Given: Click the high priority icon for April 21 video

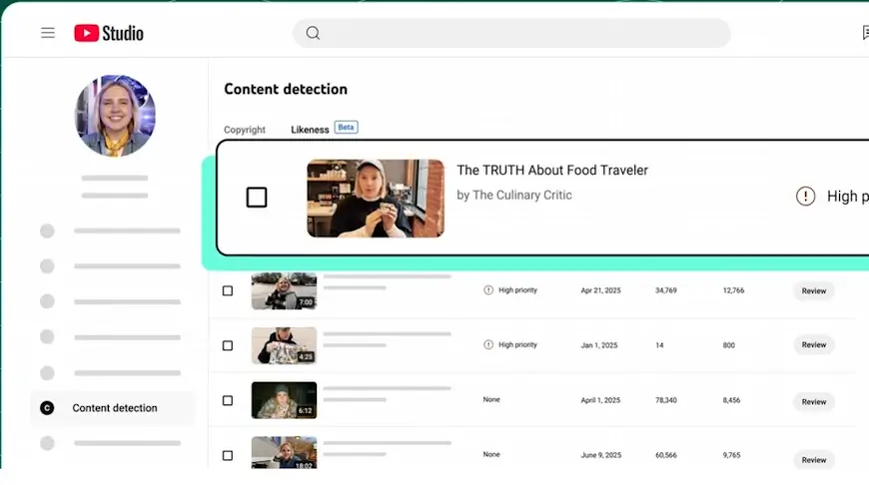Looking at the screenshot, I should pos(488,290).
